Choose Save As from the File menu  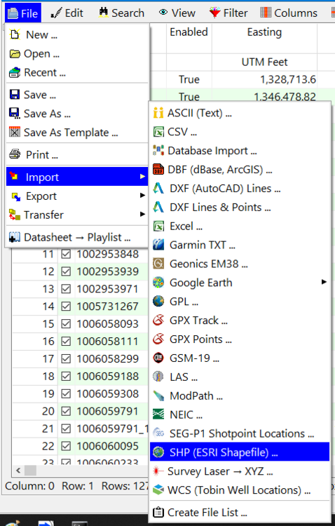pos(77,114)
